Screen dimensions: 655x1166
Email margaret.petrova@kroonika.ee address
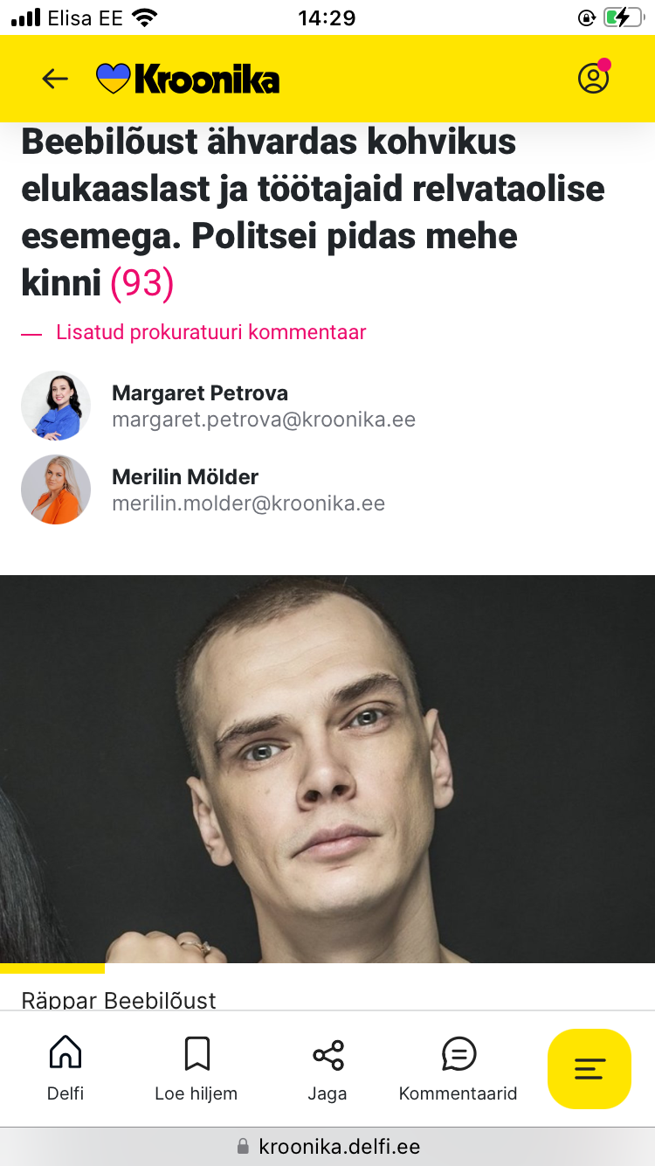click(x=264, y=420)
